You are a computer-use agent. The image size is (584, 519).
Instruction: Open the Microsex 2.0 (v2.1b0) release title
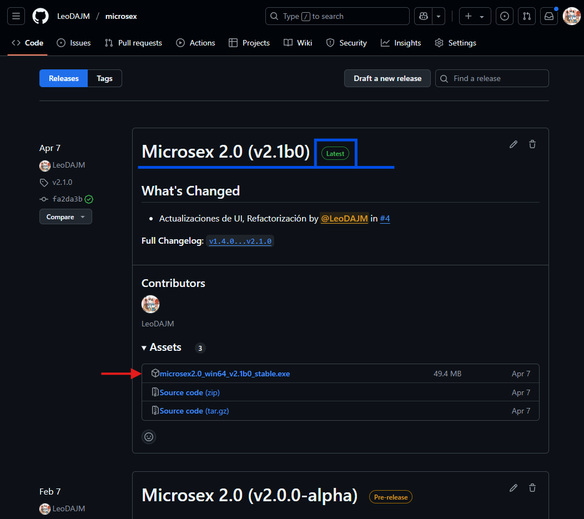point(226,152)
